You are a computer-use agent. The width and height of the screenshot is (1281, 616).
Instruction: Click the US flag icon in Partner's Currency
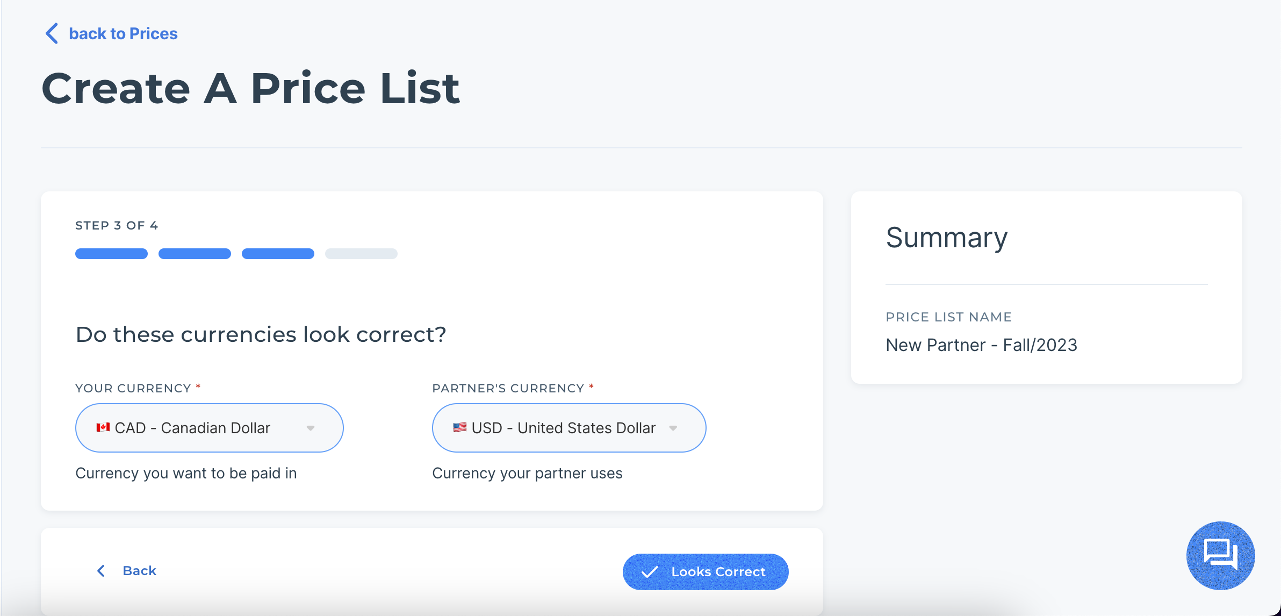click(x=459, y=428)
